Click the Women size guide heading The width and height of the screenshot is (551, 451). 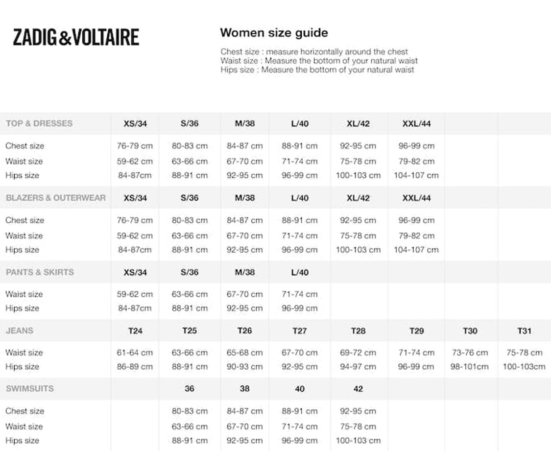point(274,33)
